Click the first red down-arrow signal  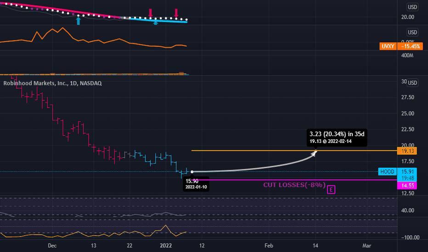(151, 12)
